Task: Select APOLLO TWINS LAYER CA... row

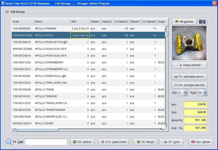Action: 88,103
